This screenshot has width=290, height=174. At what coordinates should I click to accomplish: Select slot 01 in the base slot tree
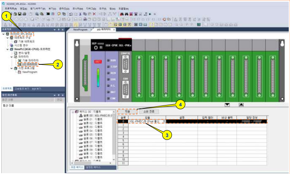tap(87, 120)
